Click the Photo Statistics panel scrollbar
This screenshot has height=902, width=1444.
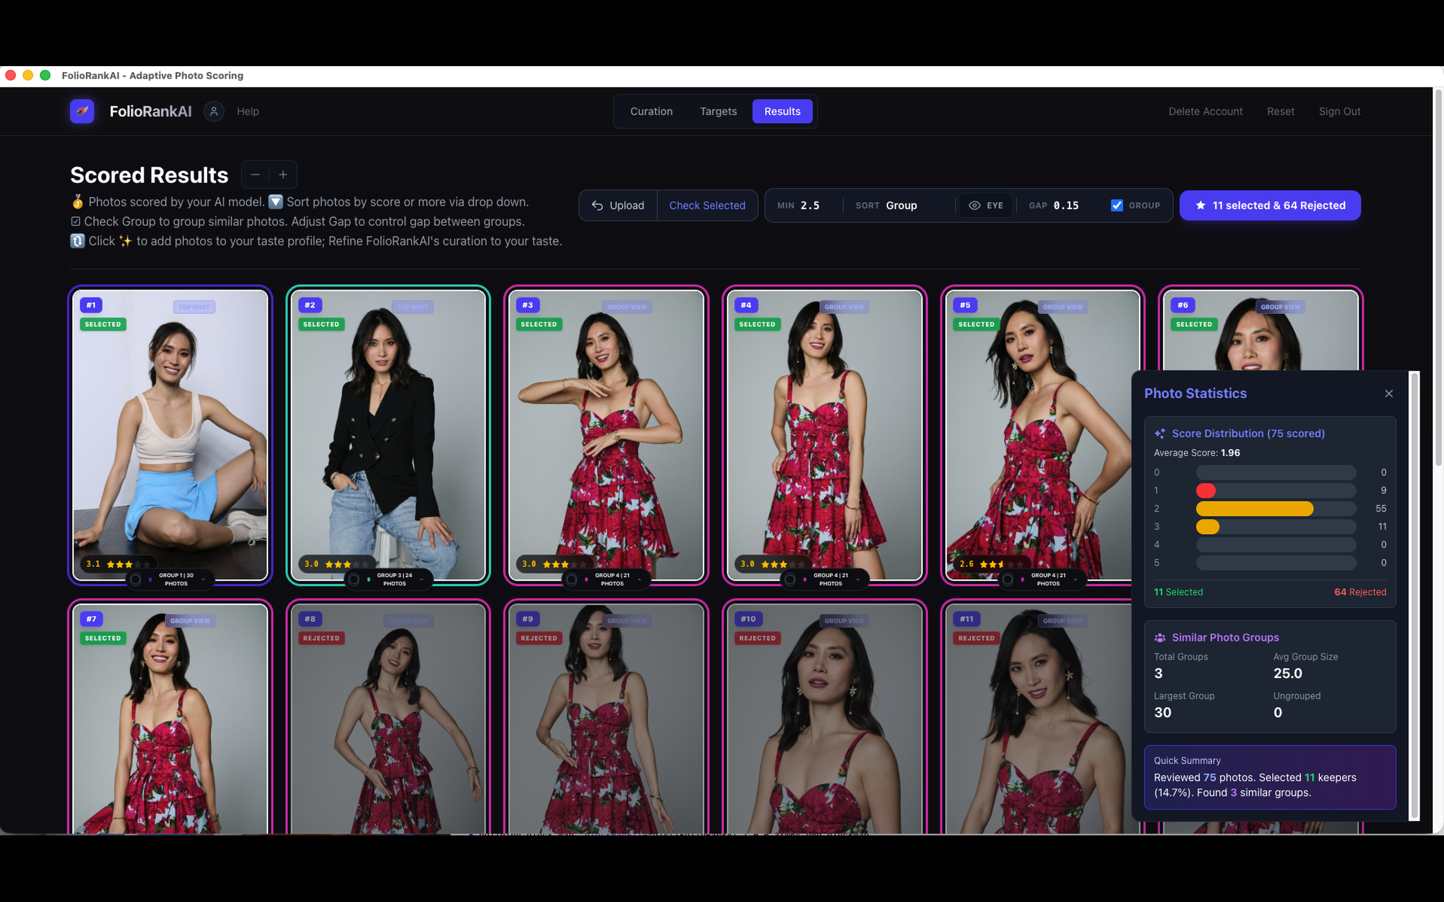[x=1413, y=595]
